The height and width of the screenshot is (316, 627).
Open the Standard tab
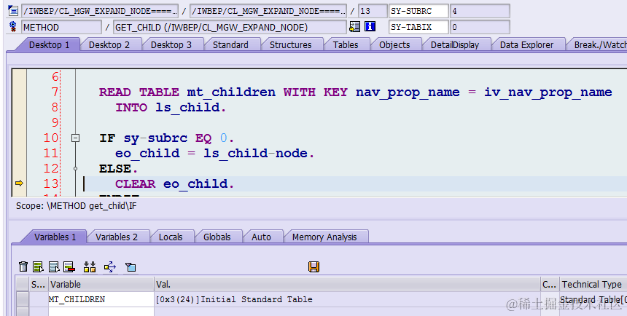click(230, 44)
